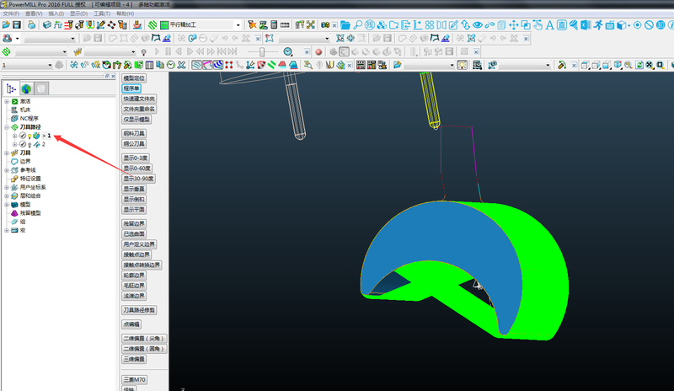The height and width of the screenshot is (391, 674).
Task: Expand toolpath 1 in the tree
Action: [x=14, y=136]
